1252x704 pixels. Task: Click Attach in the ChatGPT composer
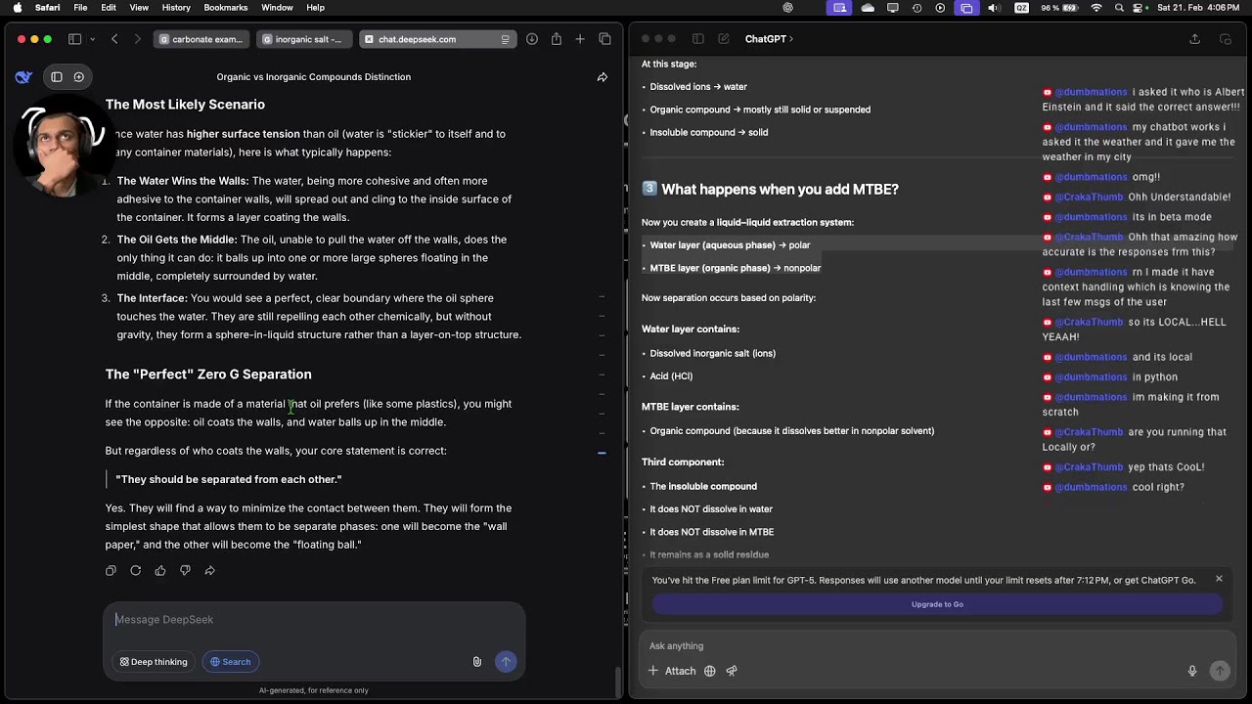coord(672,671)
